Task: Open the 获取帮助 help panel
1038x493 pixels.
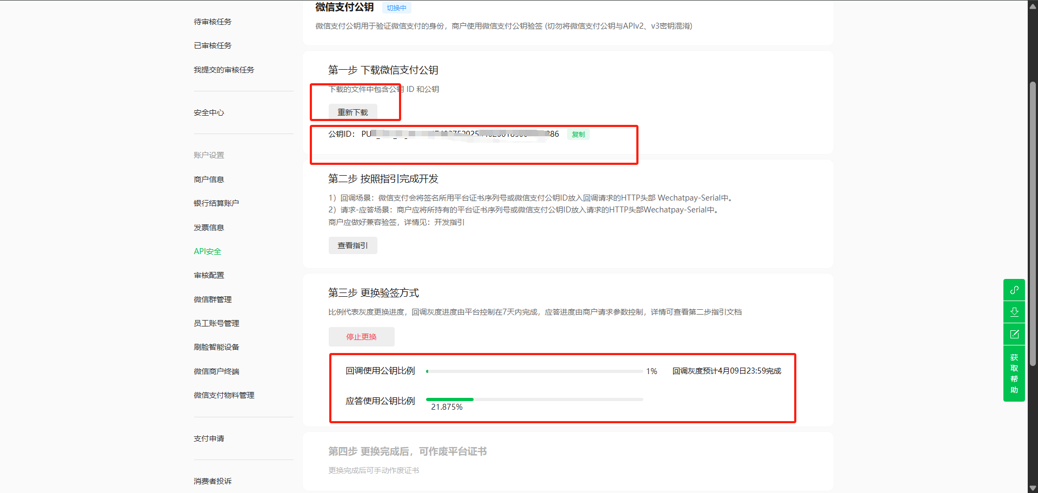Action: coord(1014,374)
